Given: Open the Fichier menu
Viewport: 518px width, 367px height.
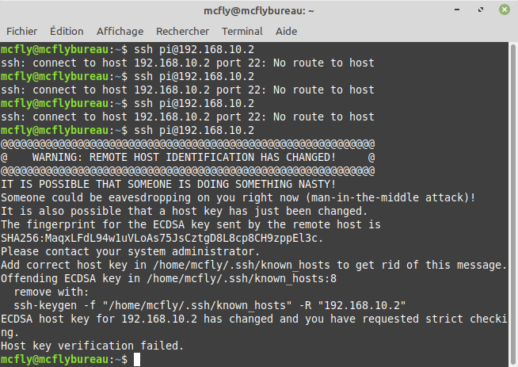Looking at the screenshot, I should click(22, 32).
